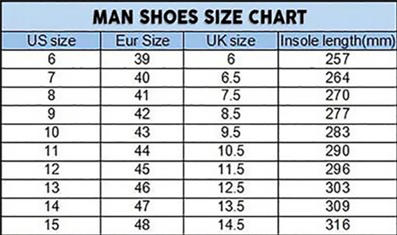Select the UK size 13.5 cell
The width and height of the screenshot is (397, 235).
tap(231, 206)
